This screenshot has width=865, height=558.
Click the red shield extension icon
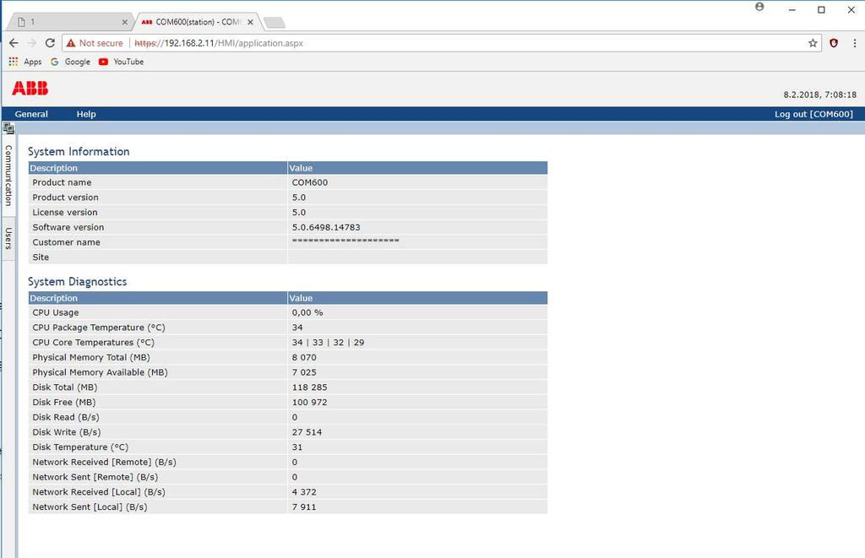coord(834,43)
